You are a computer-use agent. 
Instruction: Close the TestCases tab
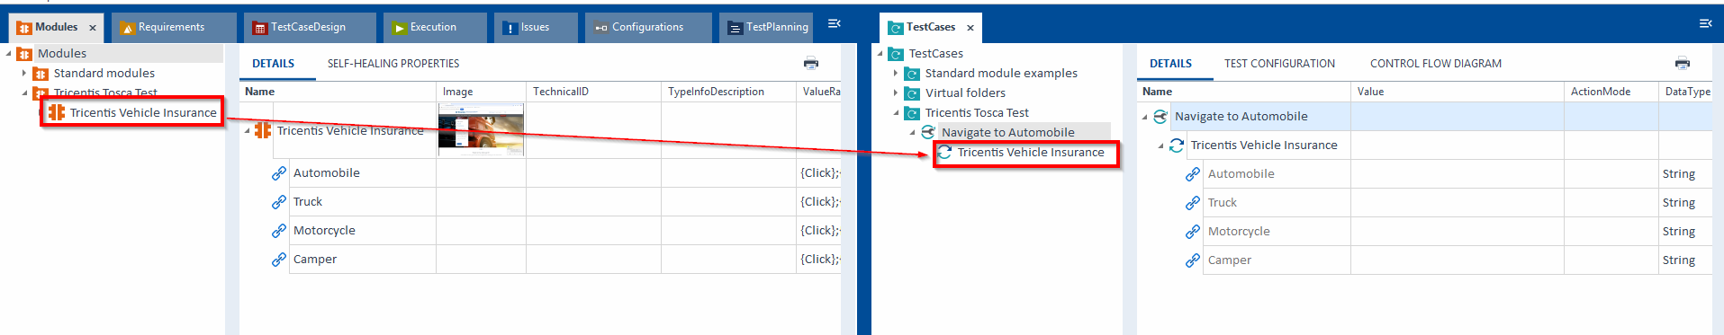coord(970,28)
